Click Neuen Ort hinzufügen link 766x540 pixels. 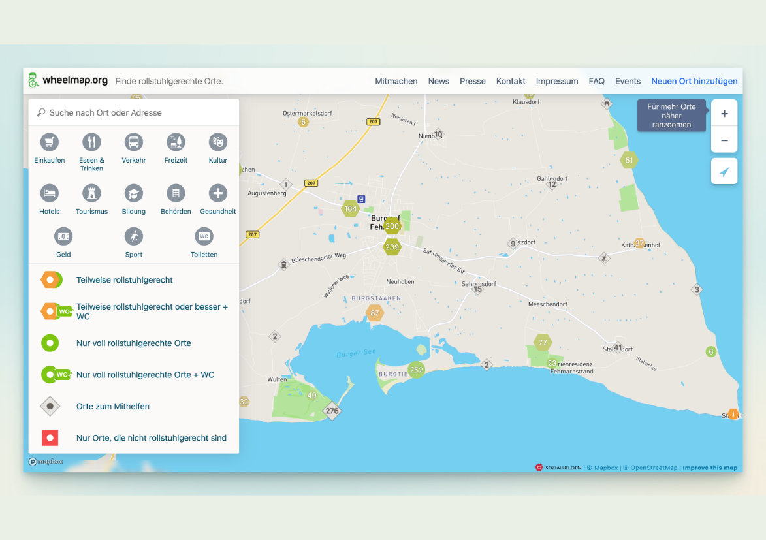[694, 82]
